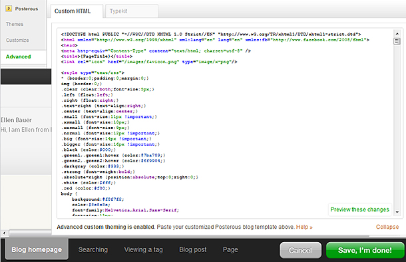Select the Advanced sidebar item

(x=18, y=57)
